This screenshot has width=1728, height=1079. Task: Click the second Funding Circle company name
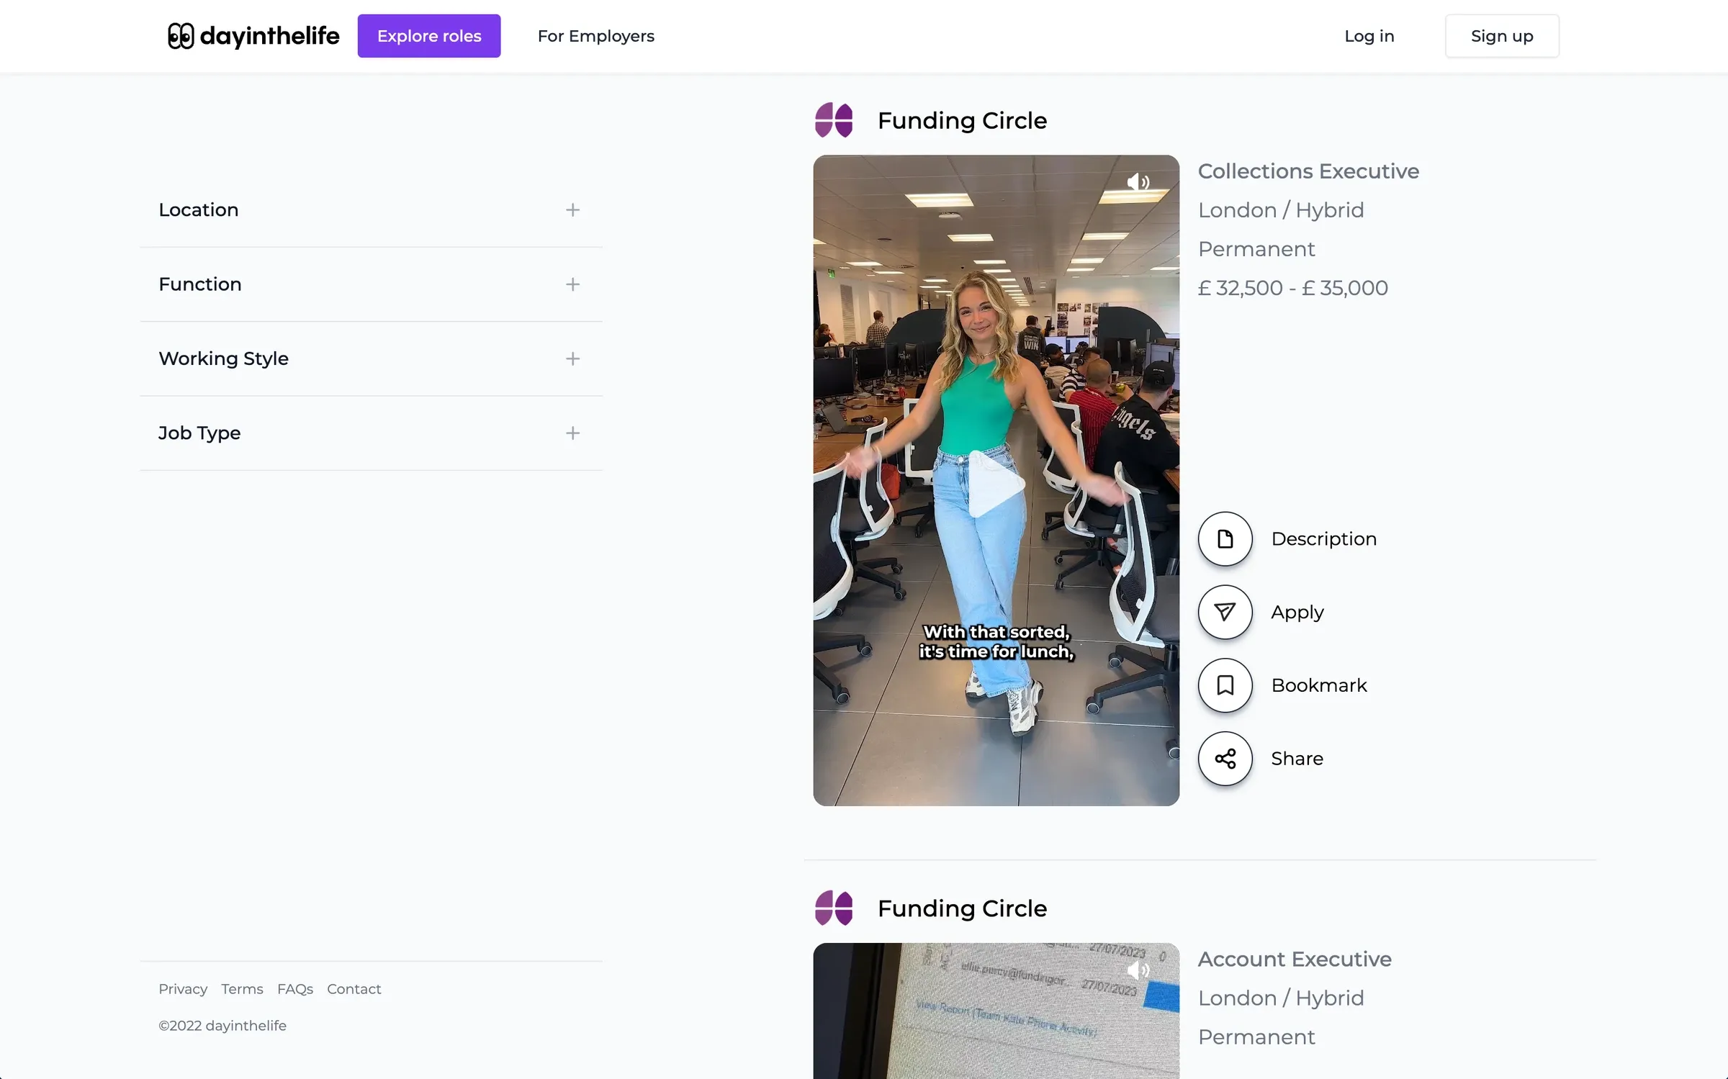click(962, 908)
